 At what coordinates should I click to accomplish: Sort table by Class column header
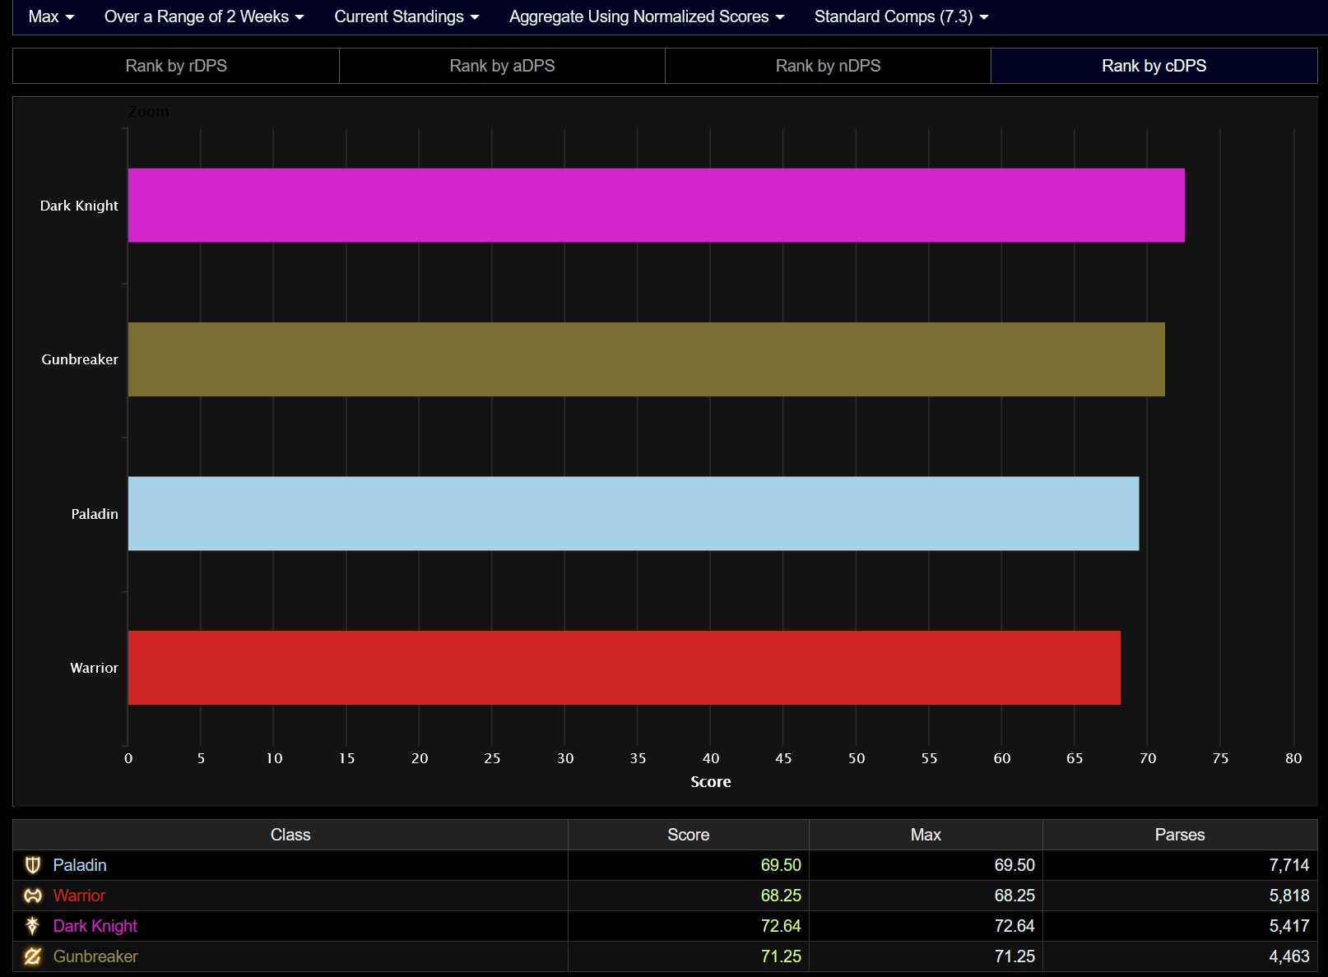(290, 835)
